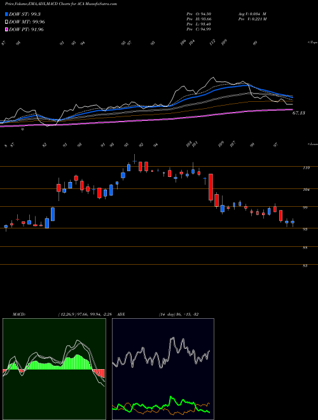Click the MACD (12,26,9) values readout
This screenshot has width=318, height=420.
pos(86,314)
